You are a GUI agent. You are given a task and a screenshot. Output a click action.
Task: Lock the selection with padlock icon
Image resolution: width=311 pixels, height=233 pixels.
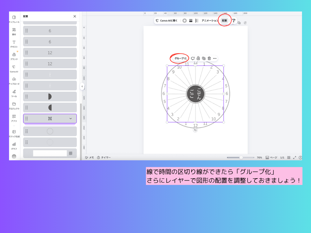pos(198,58)
